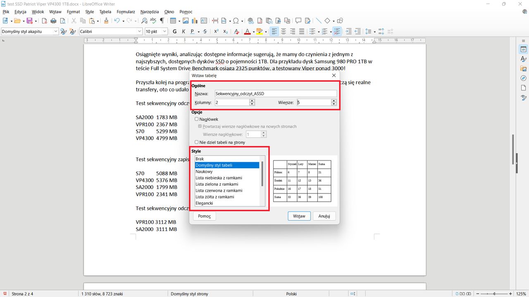Open the Insert Table tool on toolbar
Screen dimensions: 529x297
(x=173, y=21)
